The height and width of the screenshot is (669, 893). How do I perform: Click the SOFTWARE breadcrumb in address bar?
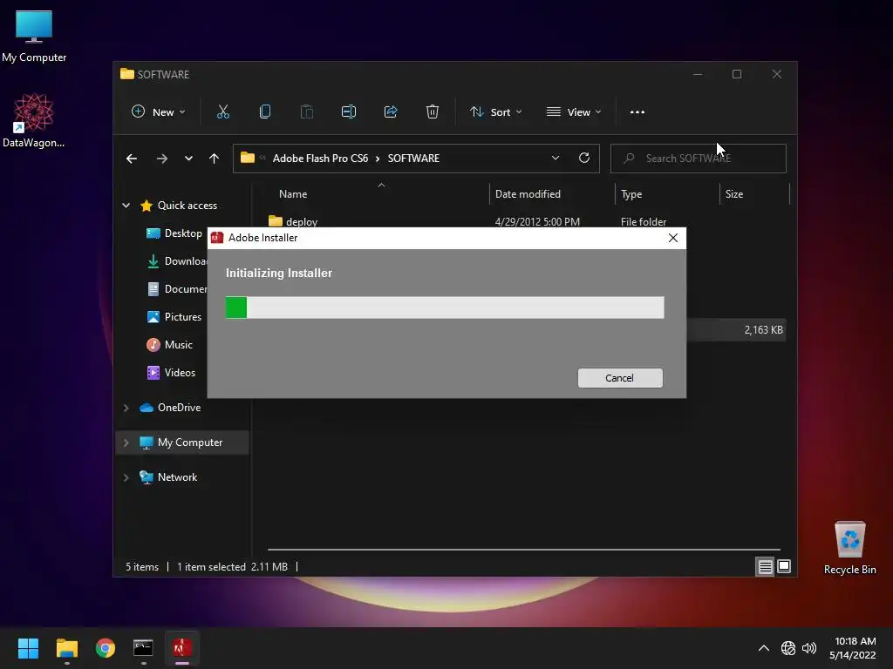(x=413, y=159)
